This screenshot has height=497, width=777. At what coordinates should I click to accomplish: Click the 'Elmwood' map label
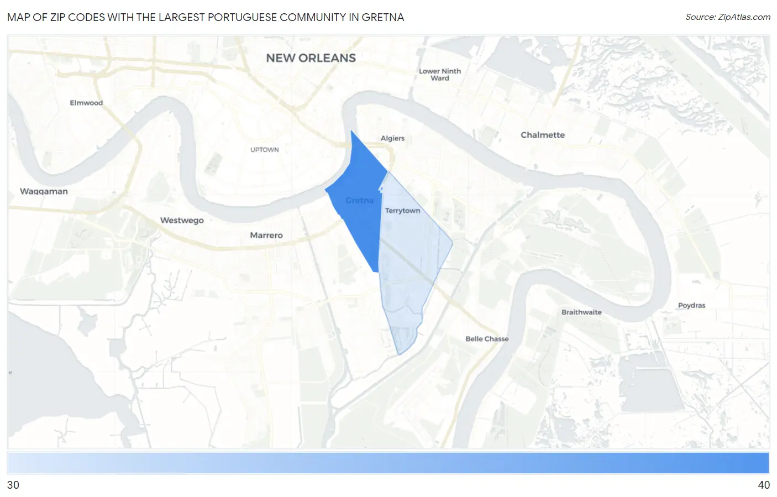86,103
